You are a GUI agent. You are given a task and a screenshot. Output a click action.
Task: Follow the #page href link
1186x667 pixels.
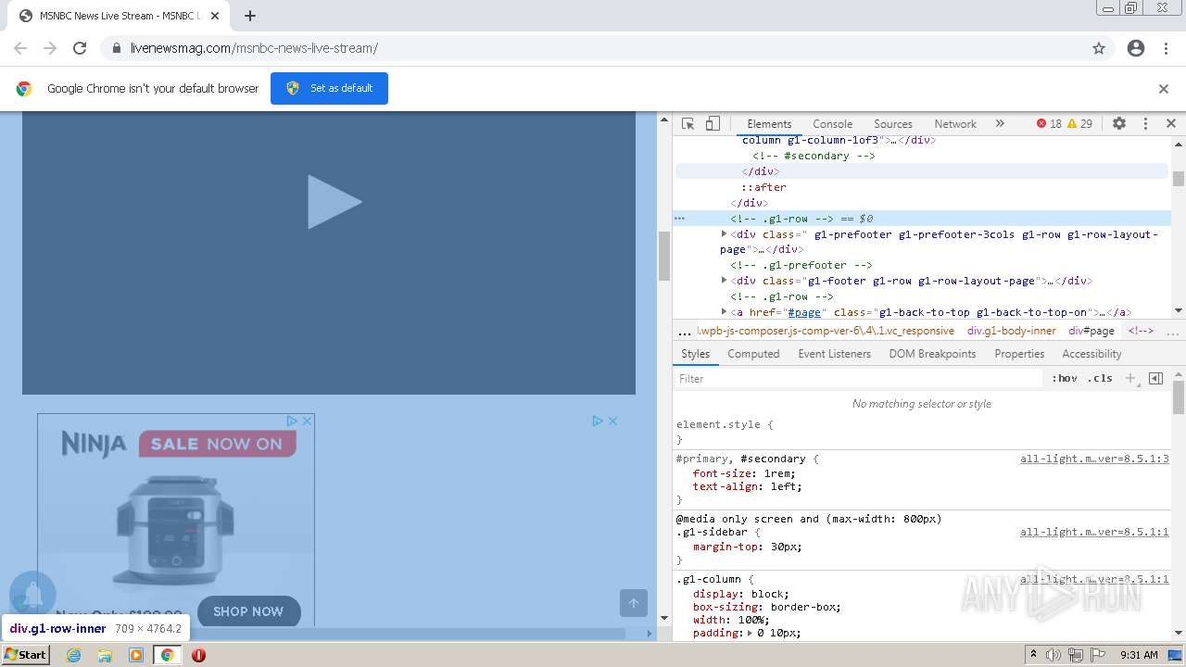(805, 312)
